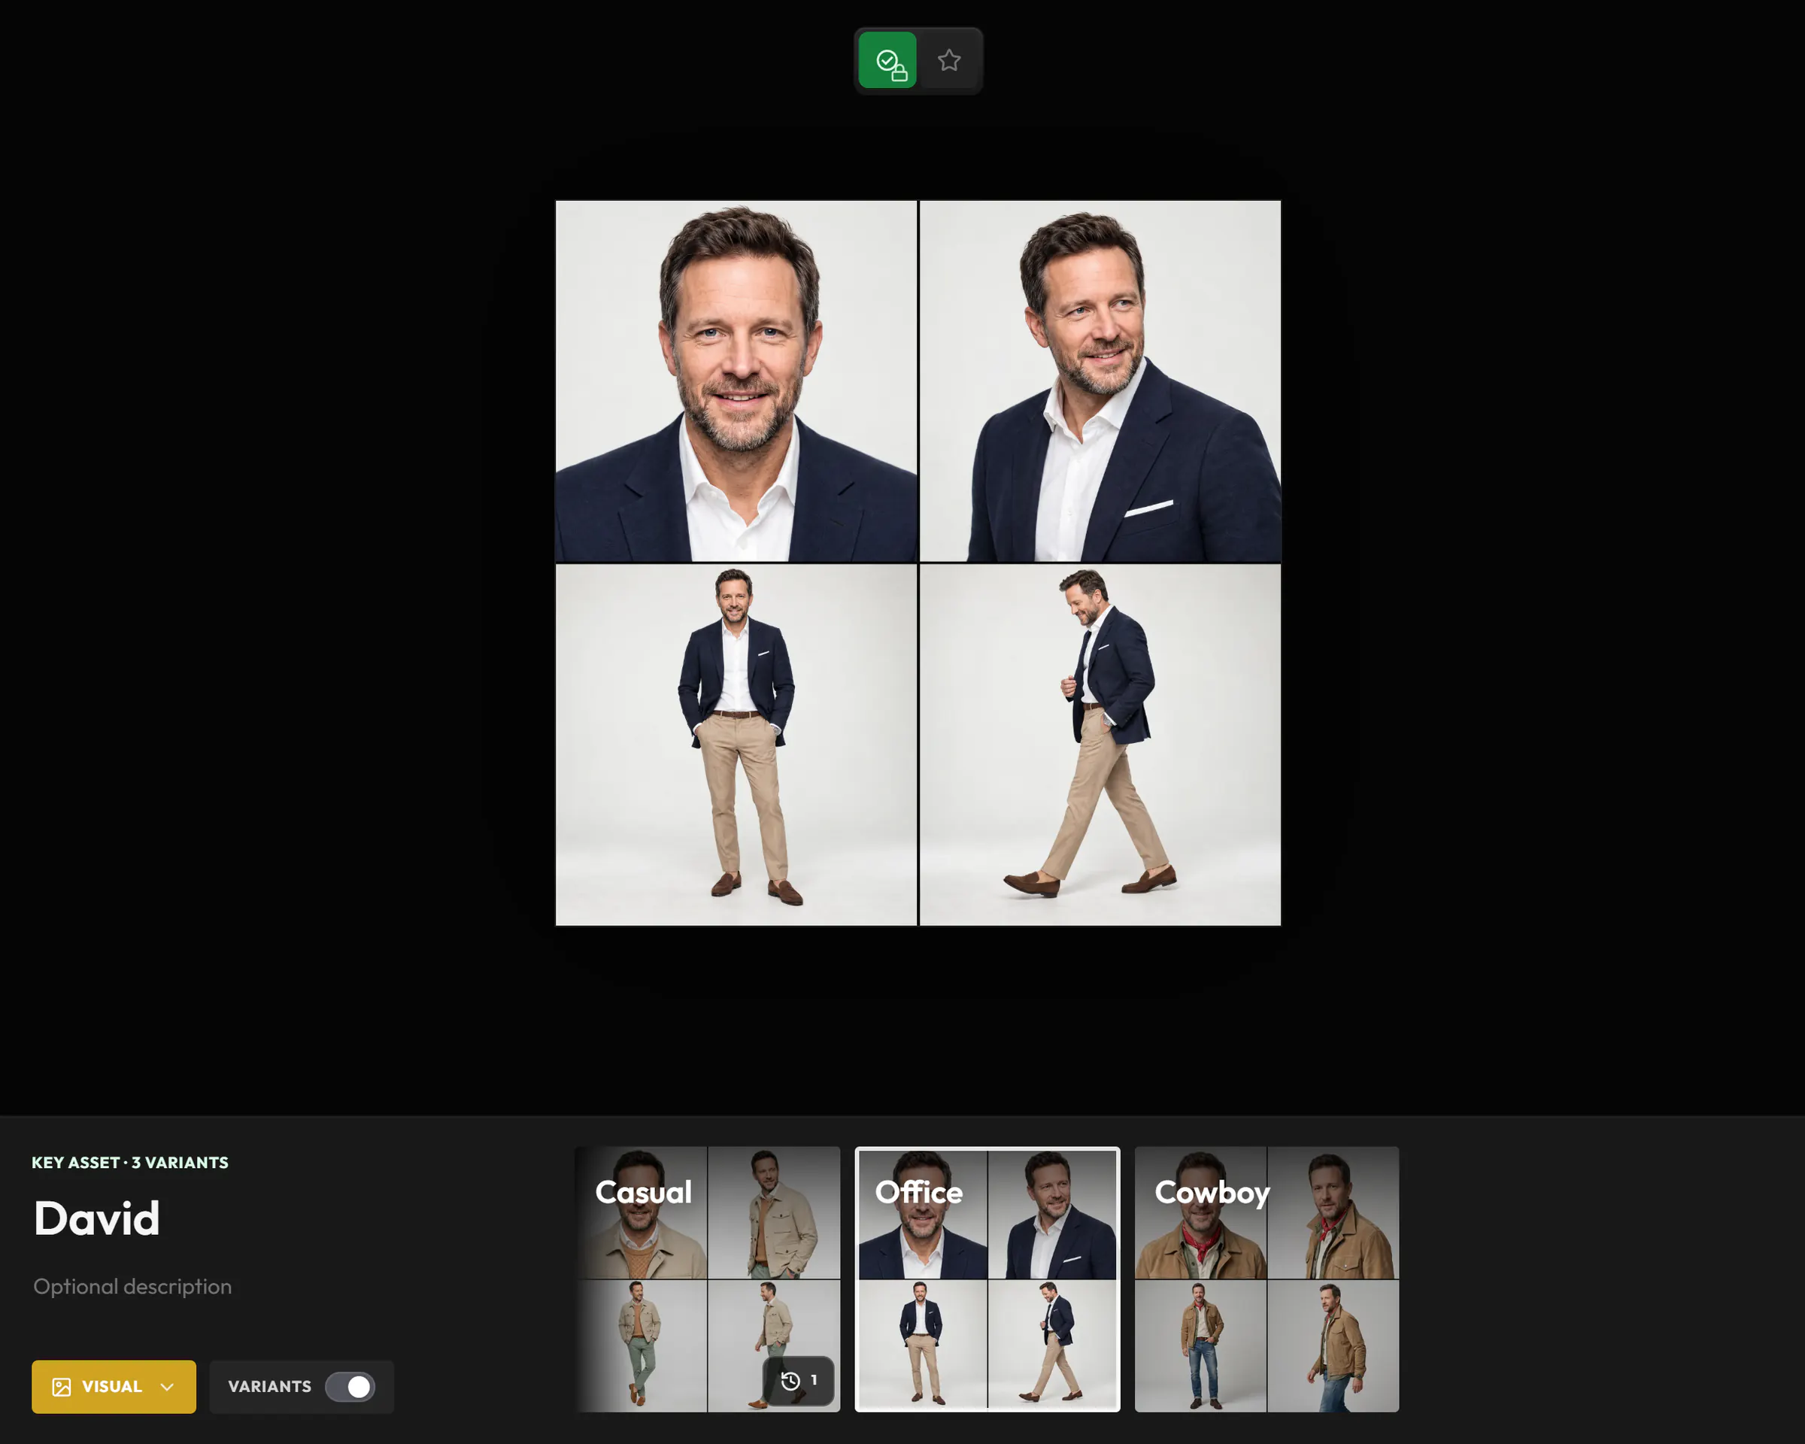This screenshot has height=1444, width=1805.
Task: Click the front headshot in main preview
Action: click(736, 381)
